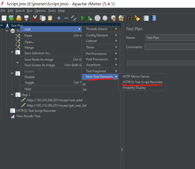Collapse the Test Plan tree node
This screenshot has width=195, height=169.
point(2,26)
